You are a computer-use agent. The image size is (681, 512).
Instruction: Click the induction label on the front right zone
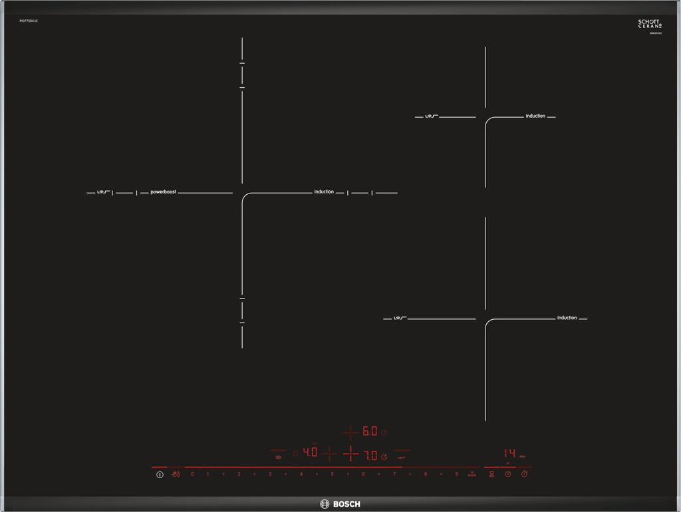pyautogui.click(x=567, y=318)
